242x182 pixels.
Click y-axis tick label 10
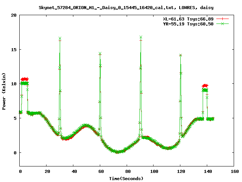(14, 84)
